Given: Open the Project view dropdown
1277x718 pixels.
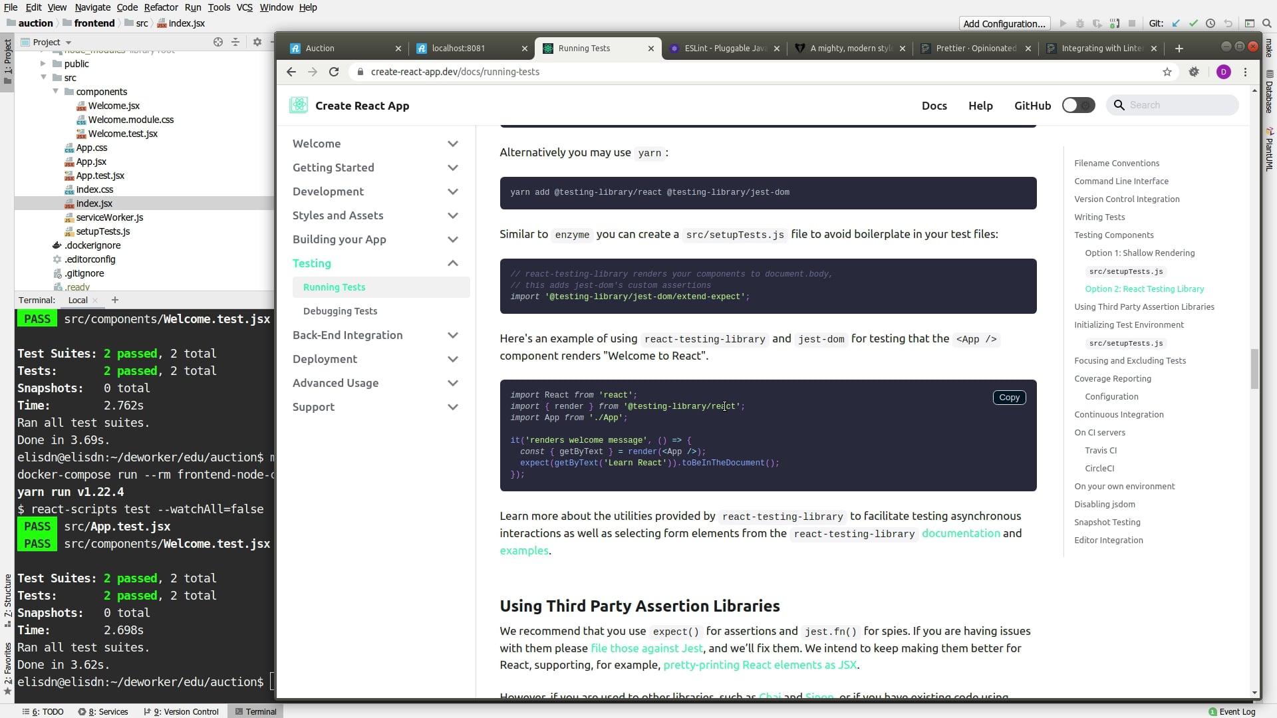Looking at the screenshot, I should point(47,42).
